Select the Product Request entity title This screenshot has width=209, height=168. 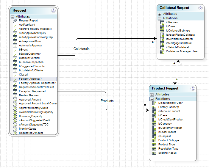pos(165,88)
